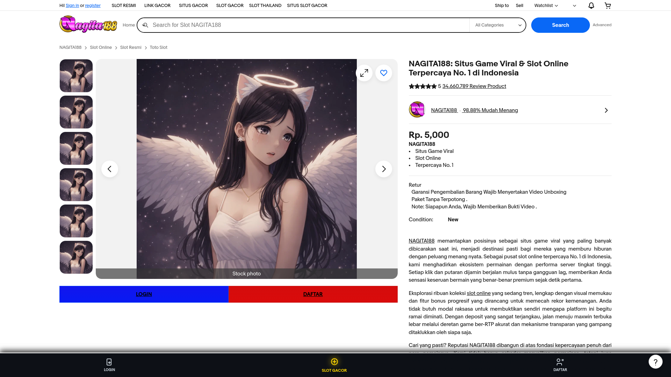This screenshot has width=671, height=377.
Task: Click the 98.88% Mudah Menang link
Action: pos(490,110)
